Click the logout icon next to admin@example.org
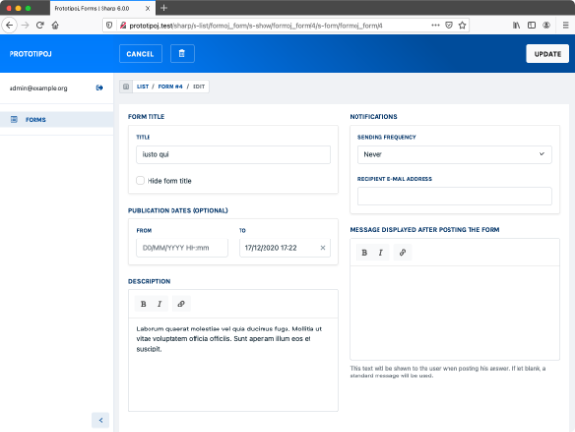The width and height of the screenshot is (575, 432). point(100,88)
